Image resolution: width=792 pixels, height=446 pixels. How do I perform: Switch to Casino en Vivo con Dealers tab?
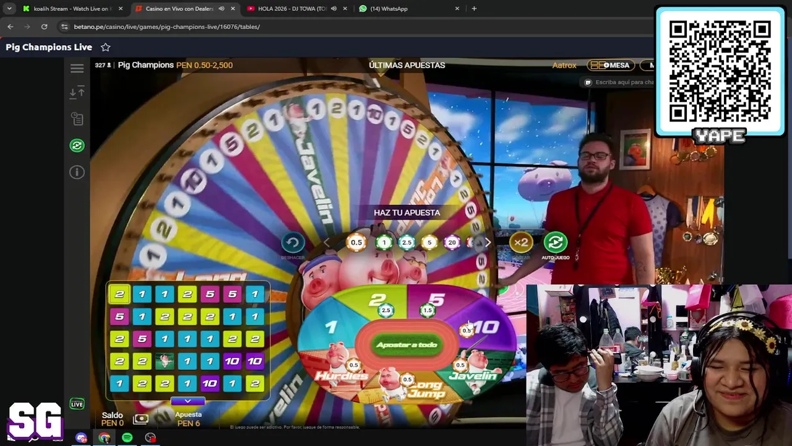click(184, 9)
